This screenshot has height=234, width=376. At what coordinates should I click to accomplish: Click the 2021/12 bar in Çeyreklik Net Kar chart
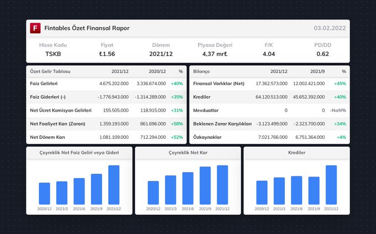(x=222, y=185)
